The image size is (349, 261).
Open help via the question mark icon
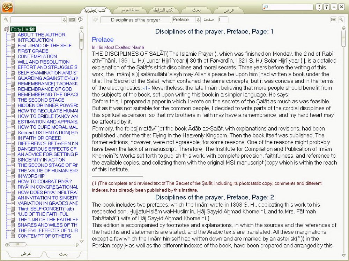[327, 7]
